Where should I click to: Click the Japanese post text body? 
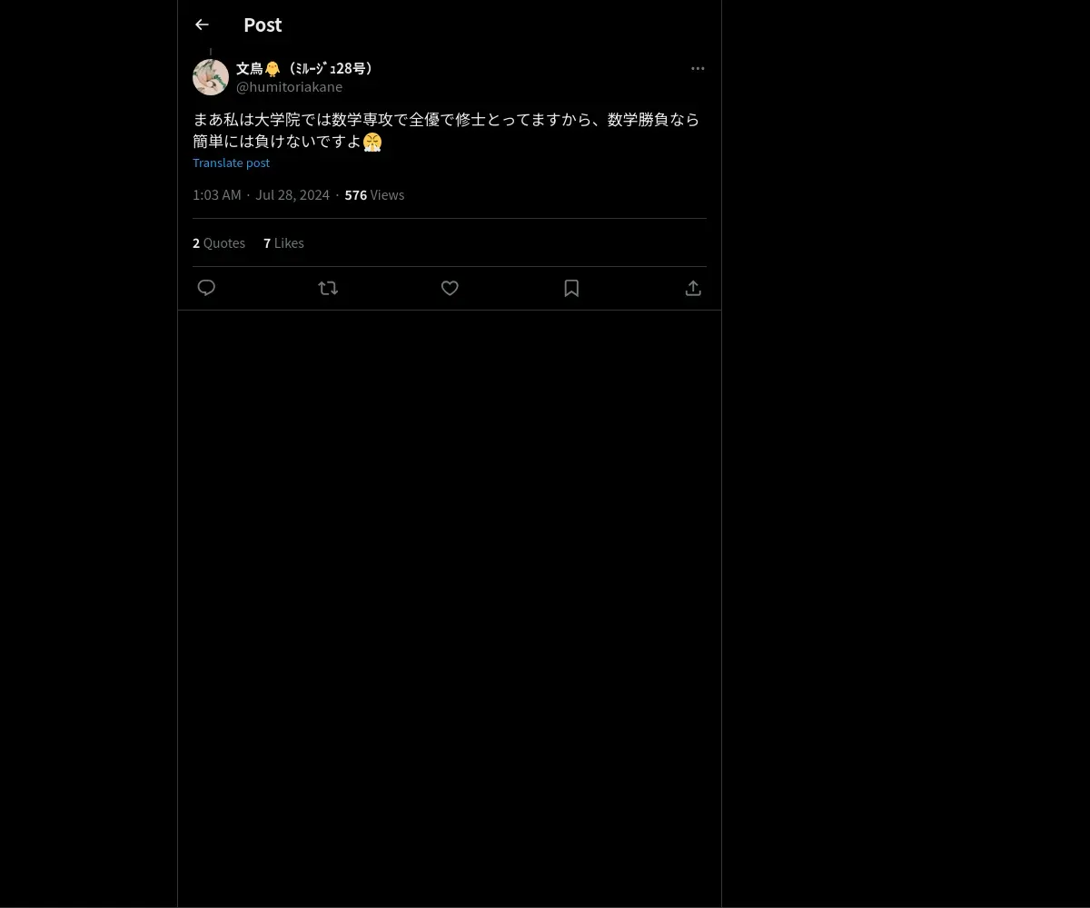tap(446, 131)
